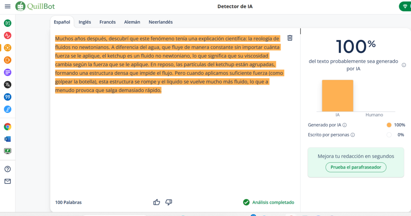411x216 pixels.
Task: Click the Escrito por personas label
Action: (328, 135)
